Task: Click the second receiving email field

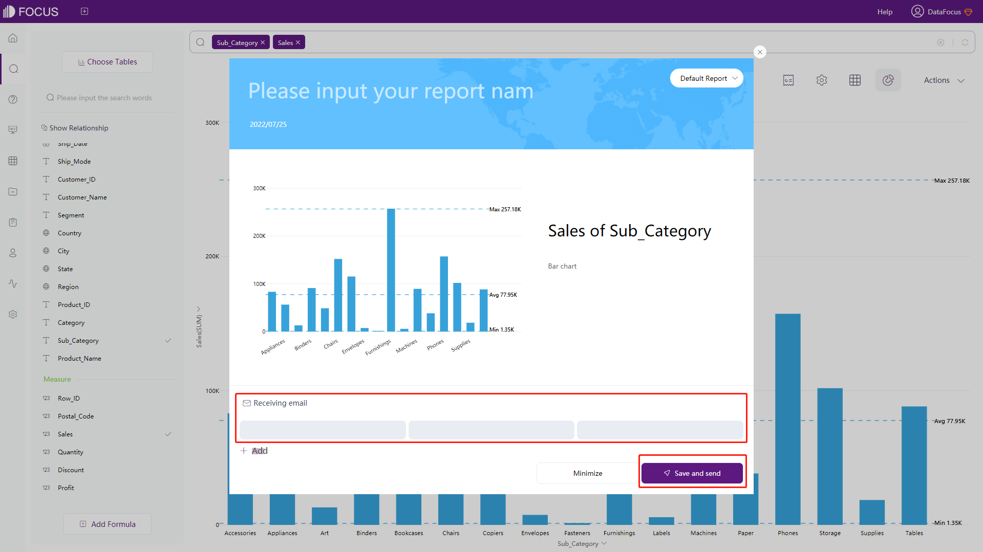Action: pos(491,430)
